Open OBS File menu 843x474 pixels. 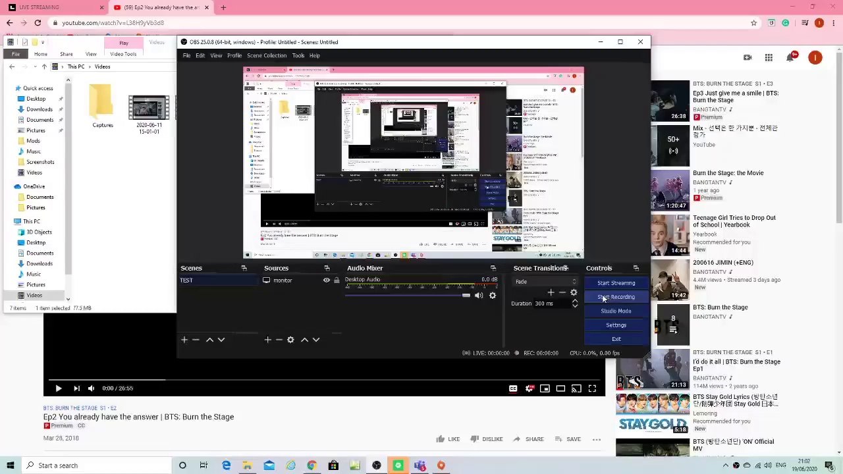click(186, 55)
